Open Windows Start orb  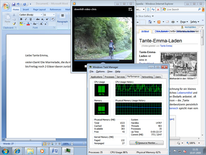pyautogui.click(x=5, y=151)
